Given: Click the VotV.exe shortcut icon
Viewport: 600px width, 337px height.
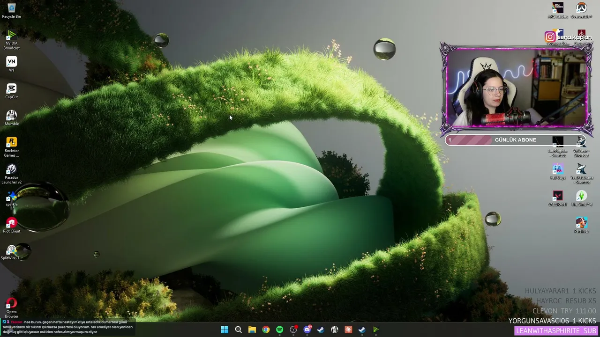Looking at the screenshot, I should point(581,147).
